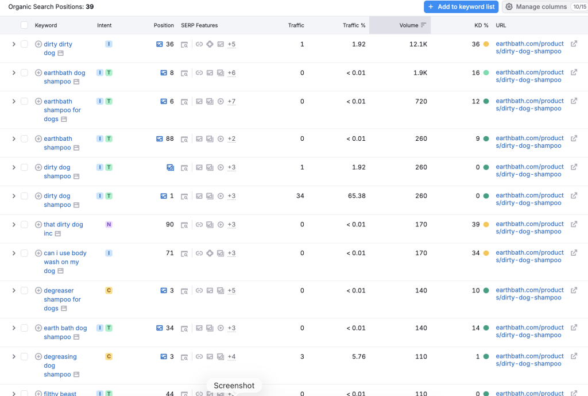This screenshot has width=588, height=396.
Task: Click Volume column sort icon
Action: click(x=423, y=25)
